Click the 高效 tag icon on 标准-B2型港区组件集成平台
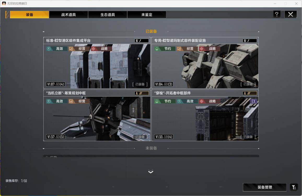 point(49,49)
